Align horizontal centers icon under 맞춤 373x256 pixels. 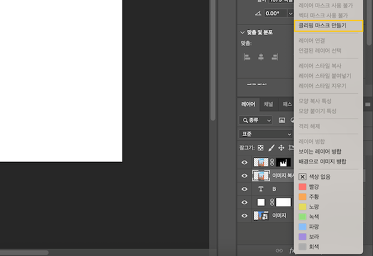tap(261, 57)
